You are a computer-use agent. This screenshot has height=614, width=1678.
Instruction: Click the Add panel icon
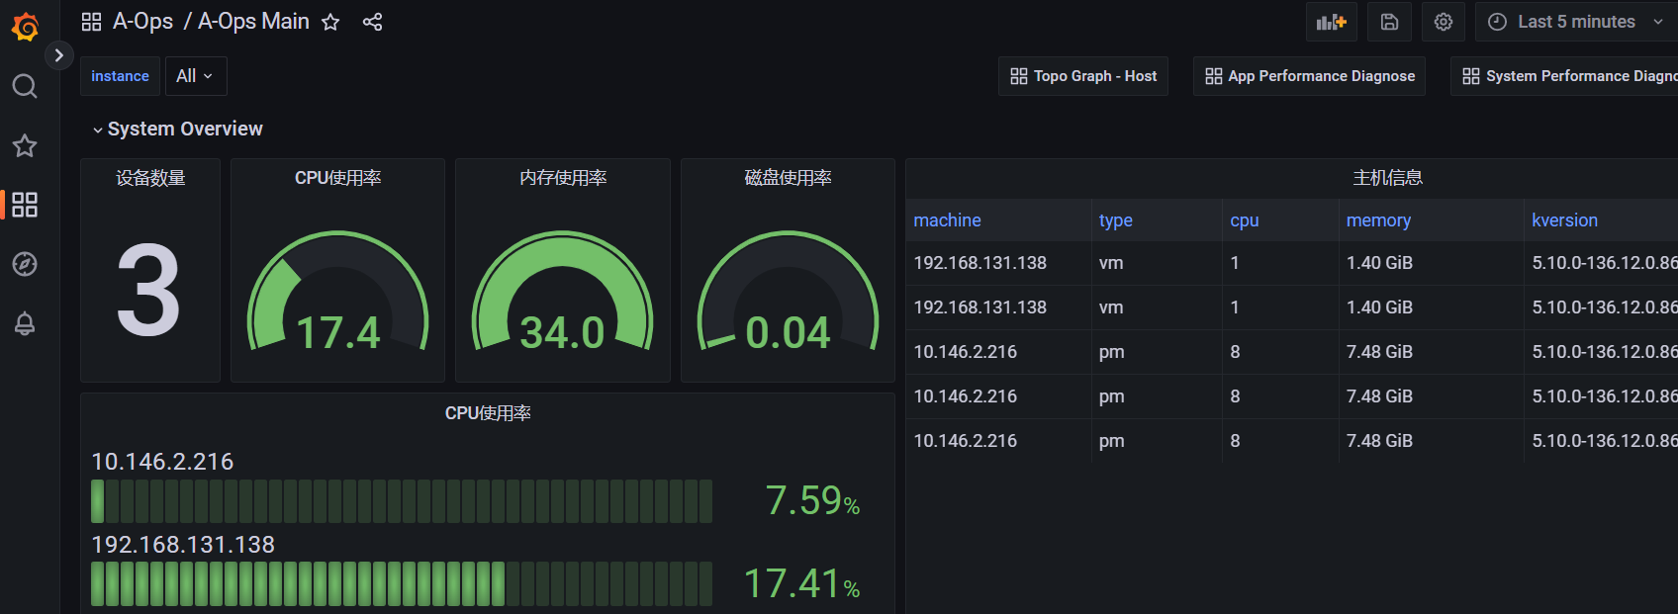[1331, 22]
